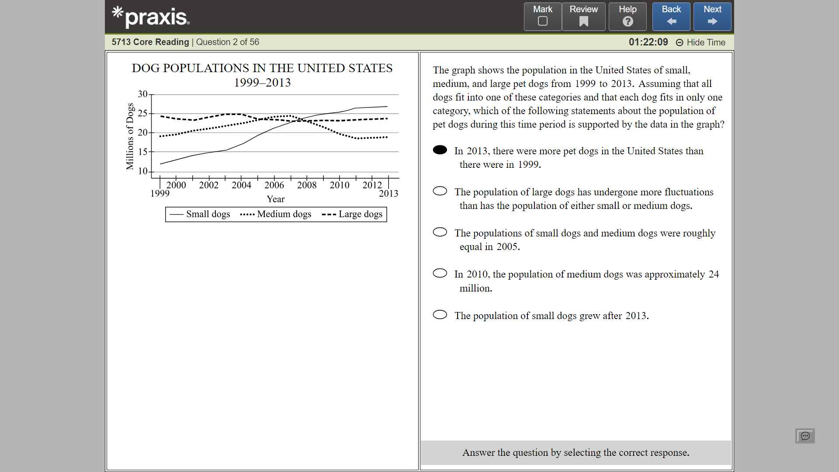The image size is (839, 472).
Task: Click answer instruction bar at bottom
Action: click(576, 452)
